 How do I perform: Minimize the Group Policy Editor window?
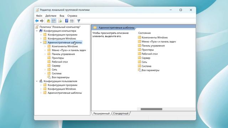171,10
